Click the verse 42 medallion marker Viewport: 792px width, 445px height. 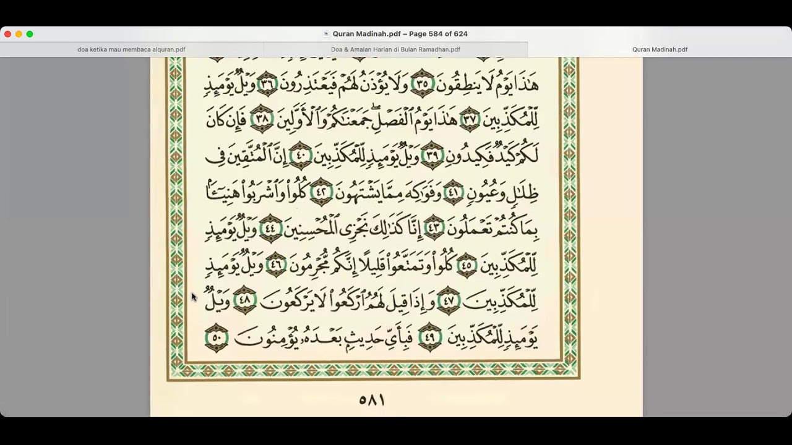pos(321,192)
